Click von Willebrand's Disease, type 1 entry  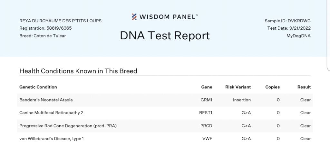pyautogui.click(x=52, y=139)
